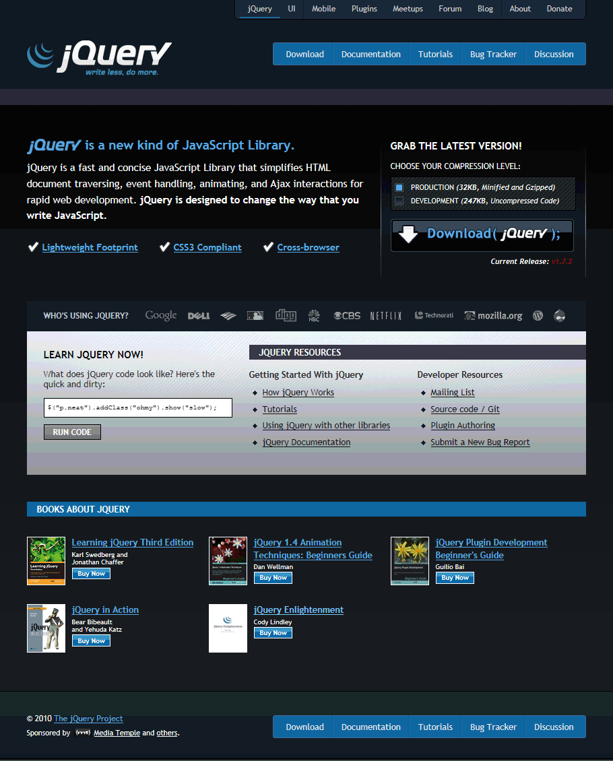The image size is (613, 761).
Task: Open the Source code / Git link
Action: pyautogui.click(x=465, y=409)
